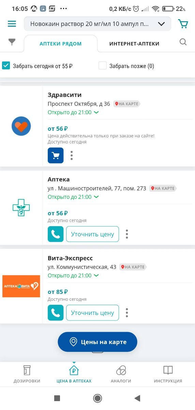
Task: Show Здравсити НА КАРТЕ link
Action: [x=126, y=104]
